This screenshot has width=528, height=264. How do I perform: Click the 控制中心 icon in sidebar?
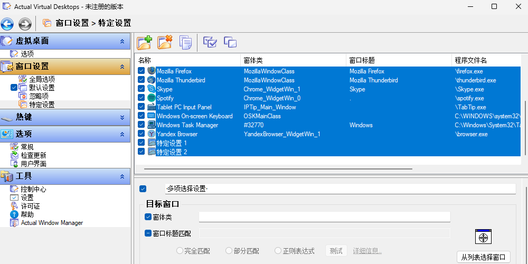point(14,189)
